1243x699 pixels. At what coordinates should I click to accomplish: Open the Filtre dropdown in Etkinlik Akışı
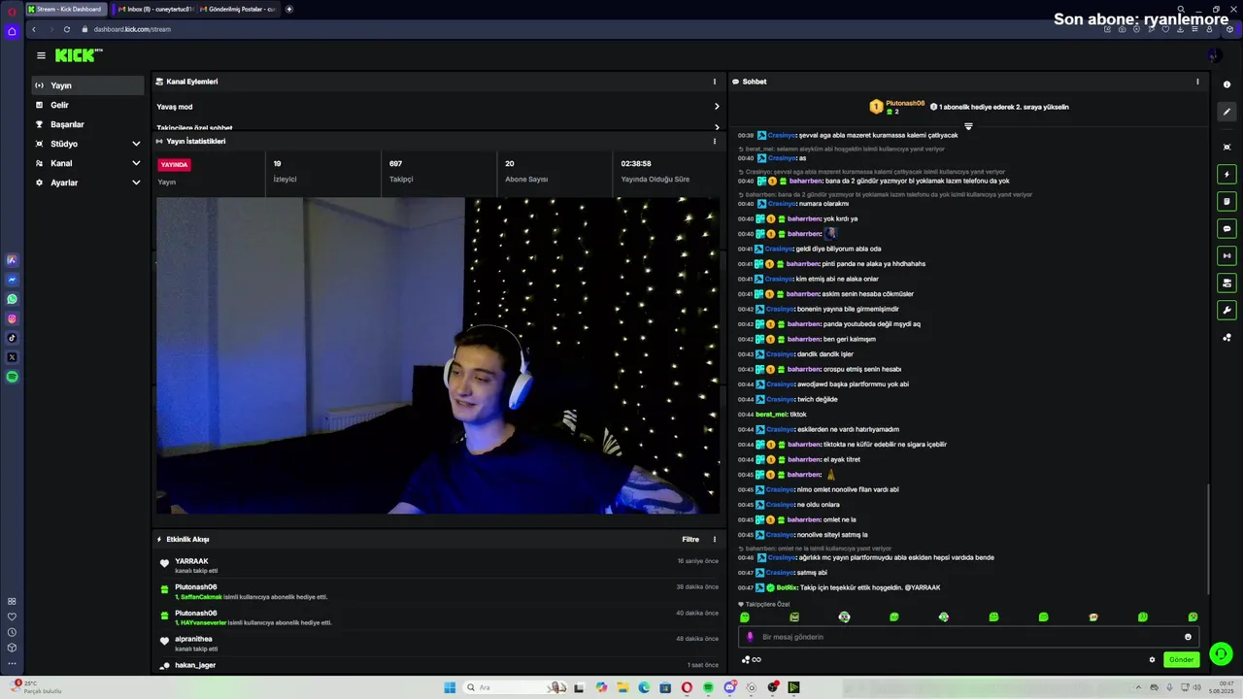(x=690, y=539)
